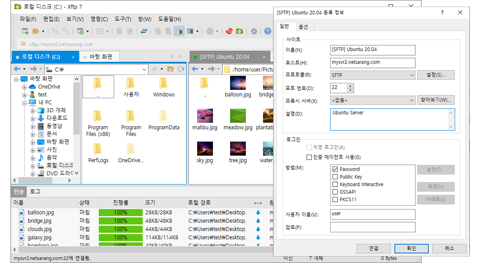The image size is (483, 263).
Task: Check the Password authentication method
Action: pos(335,169)
